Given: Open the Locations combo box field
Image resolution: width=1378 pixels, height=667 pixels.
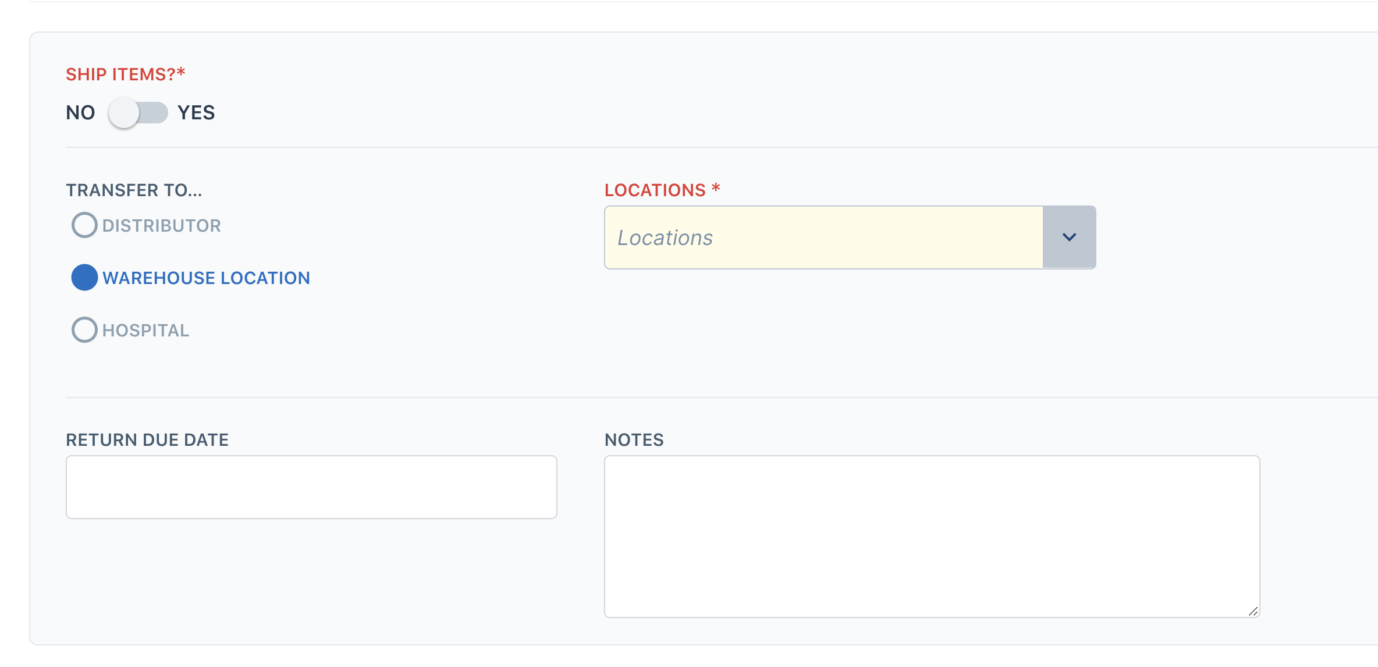Looking at the screenshot, I should tap(850, 237).
